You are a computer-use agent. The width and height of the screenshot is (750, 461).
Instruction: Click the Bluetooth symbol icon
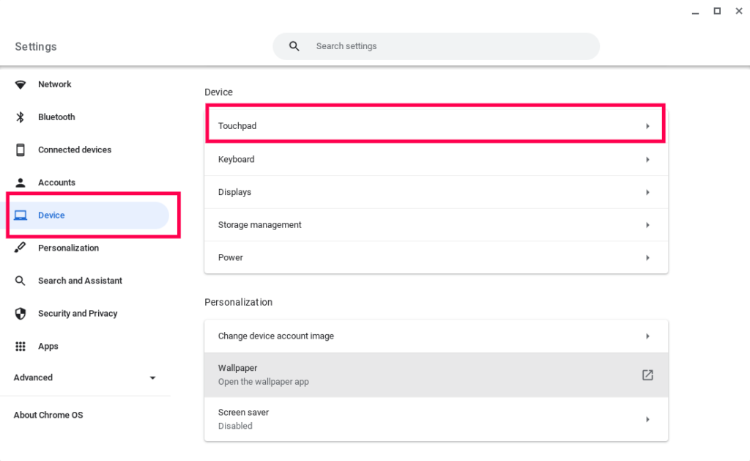(x=20, y=117)
